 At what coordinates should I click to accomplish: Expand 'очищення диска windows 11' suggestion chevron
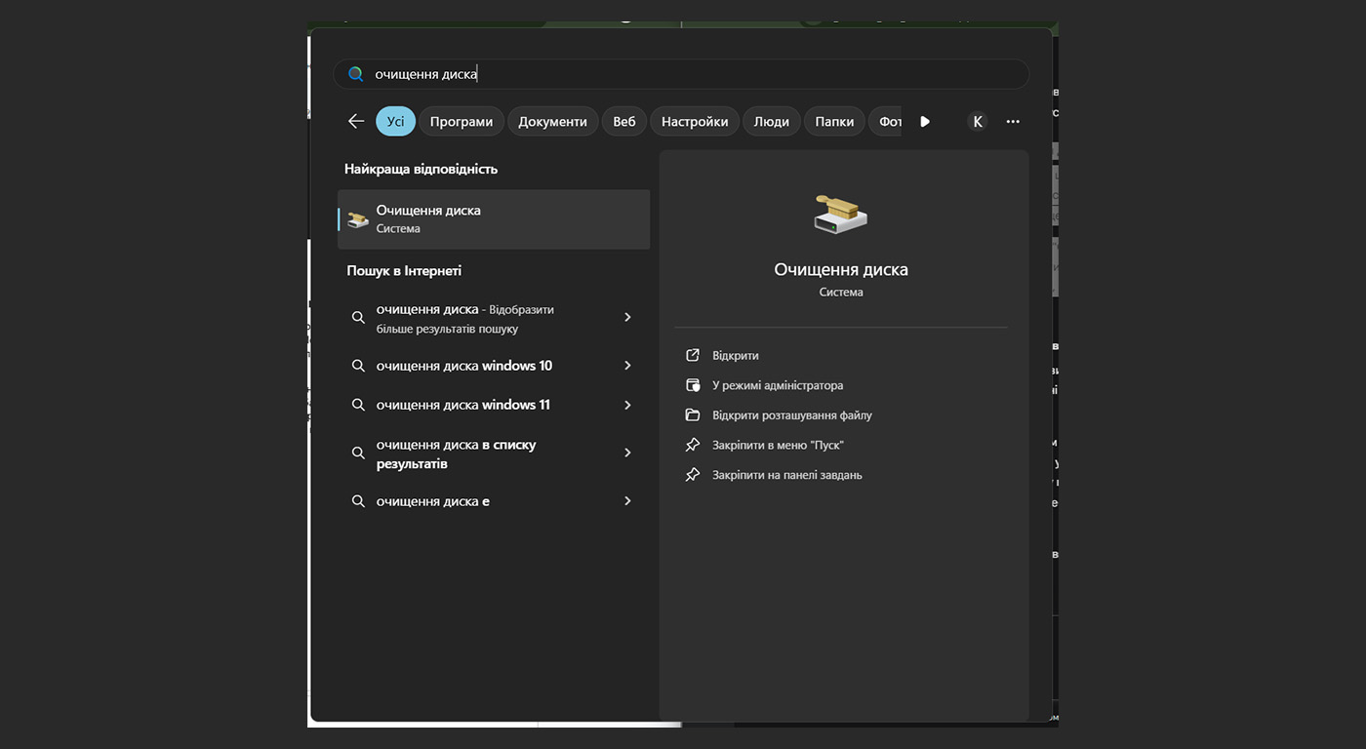627,405
